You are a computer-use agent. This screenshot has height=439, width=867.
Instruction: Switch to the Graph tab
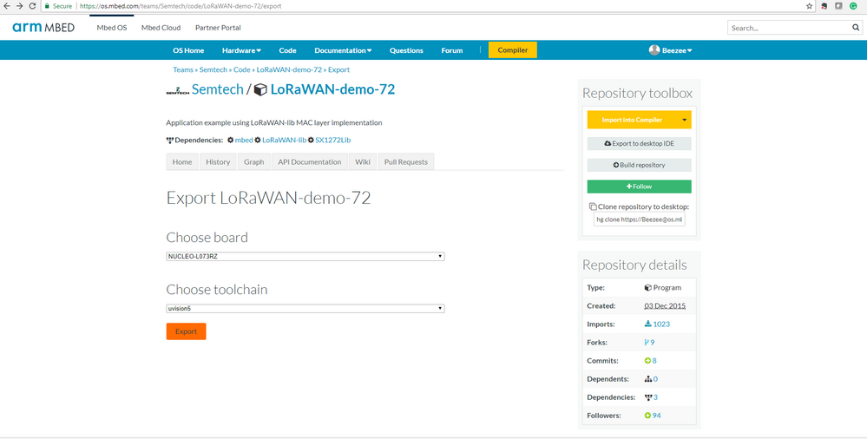[253, 162]
